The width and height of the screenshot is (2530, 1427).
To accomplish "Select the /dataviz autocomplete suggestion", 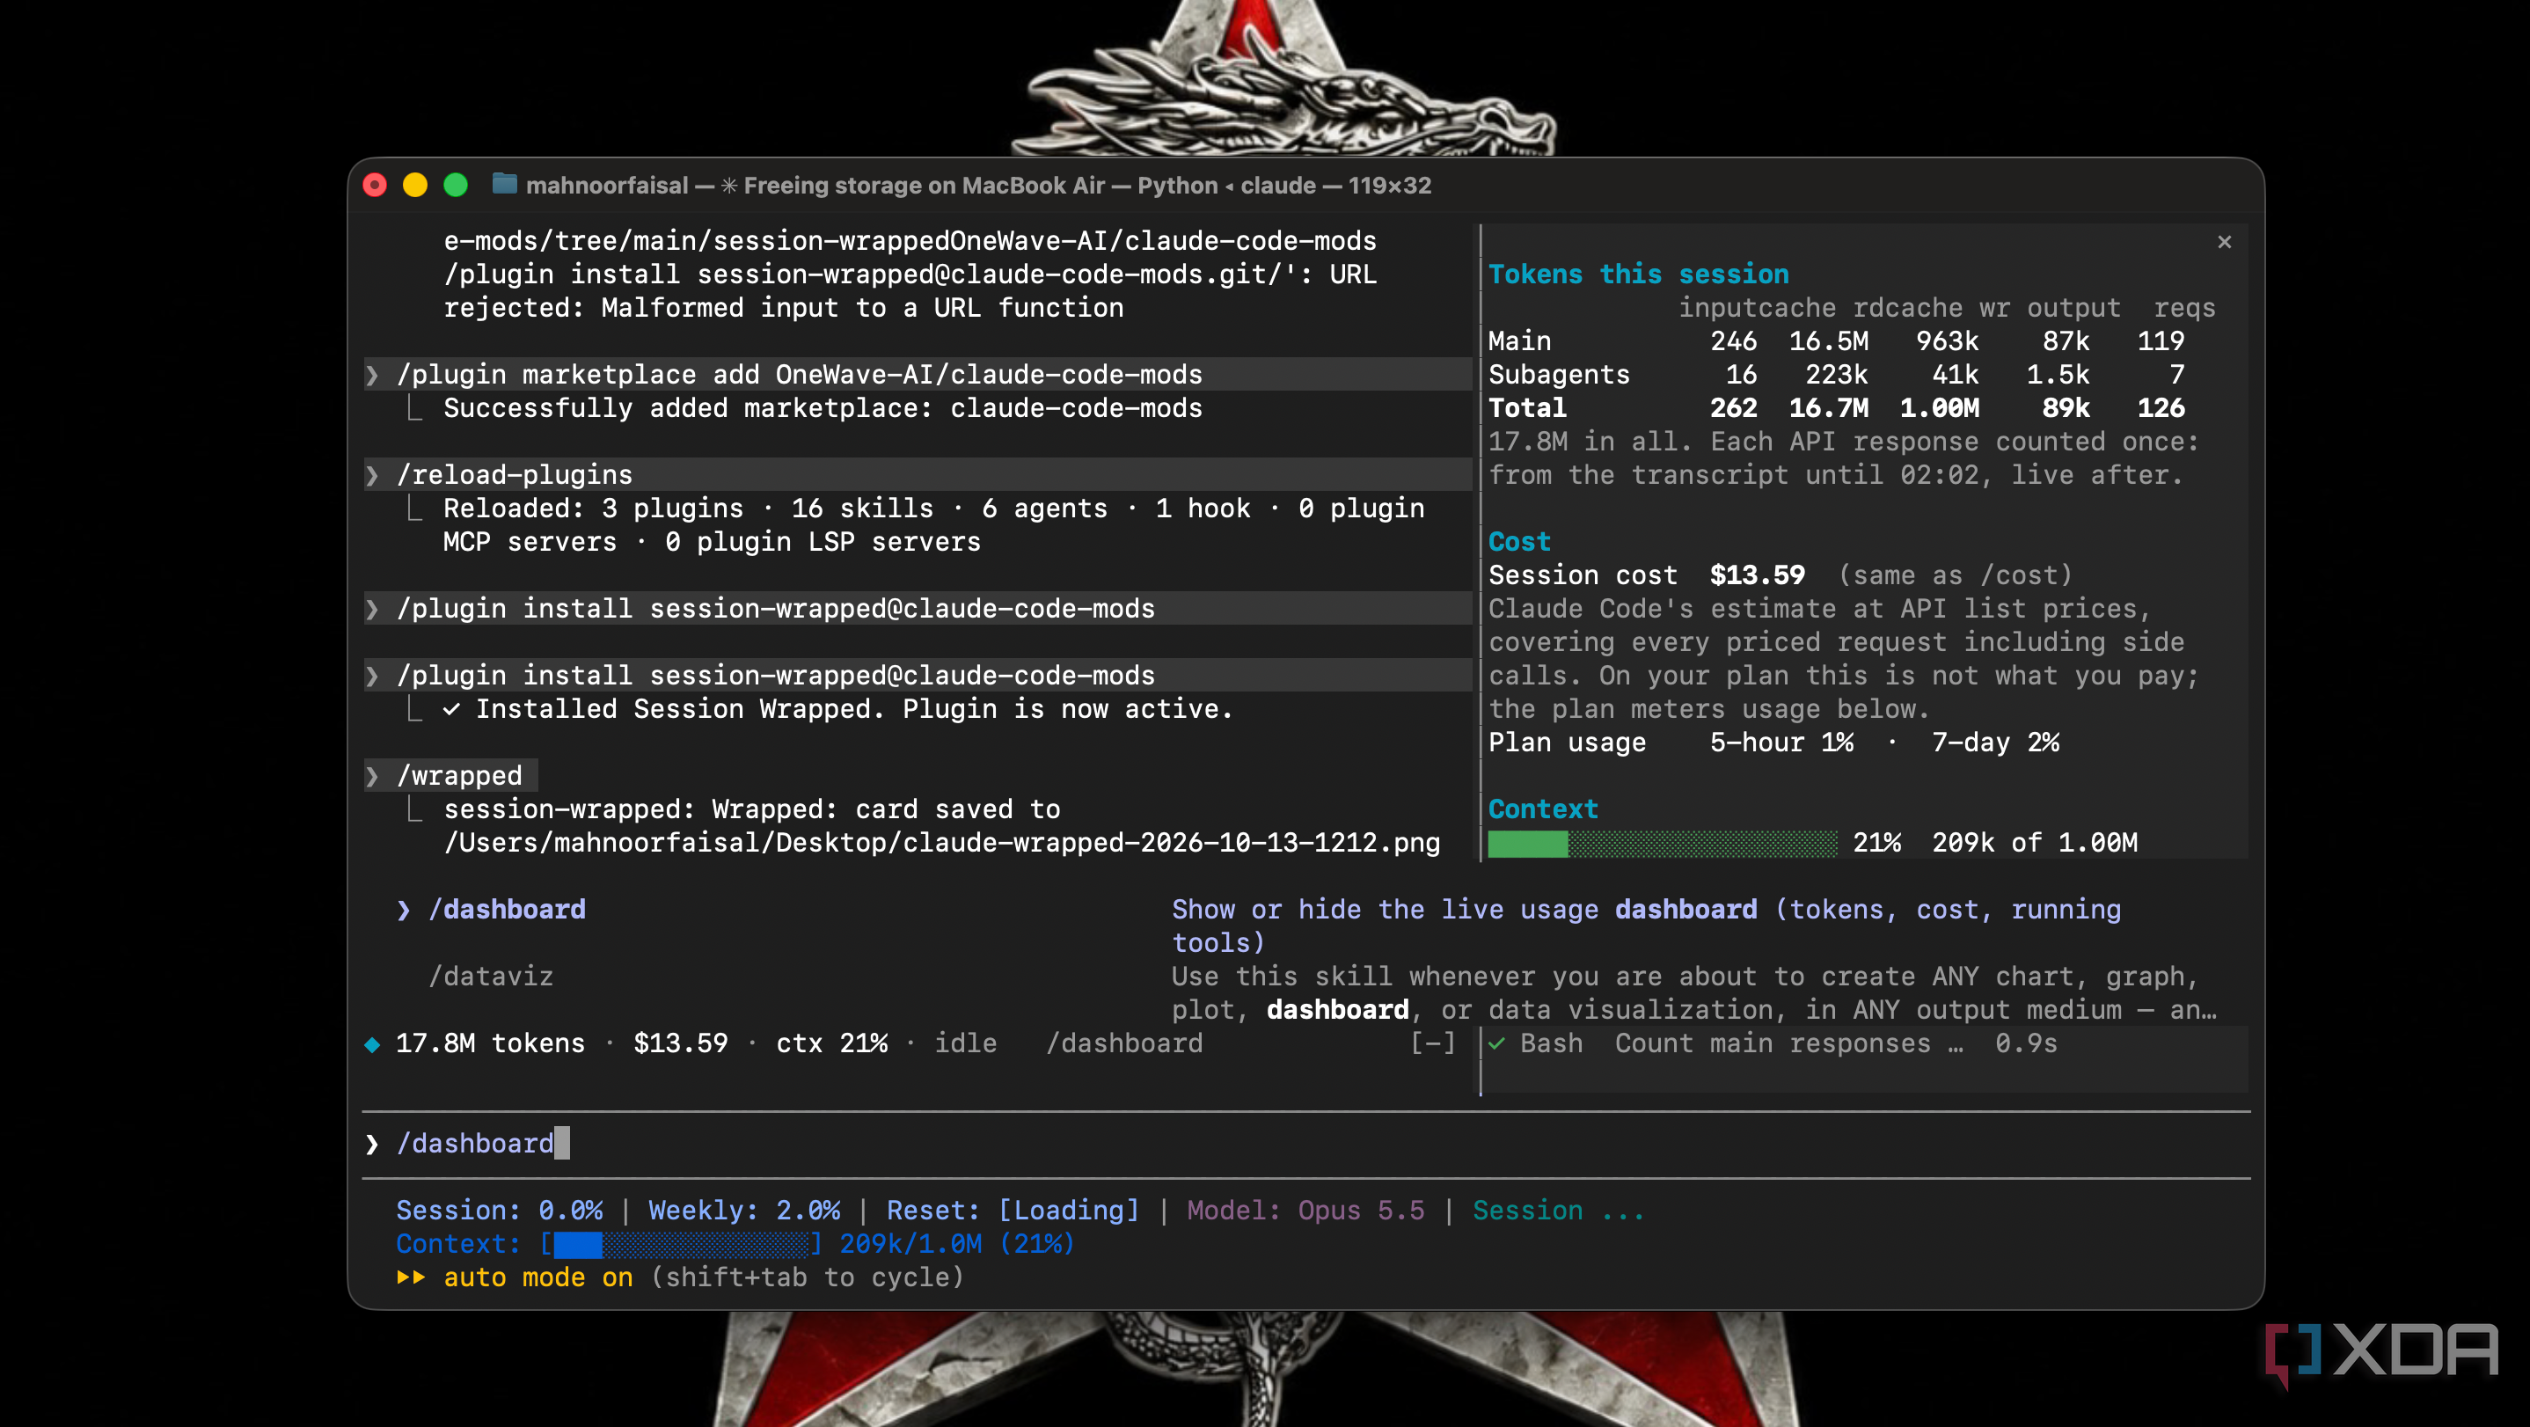I will [491, 977].
